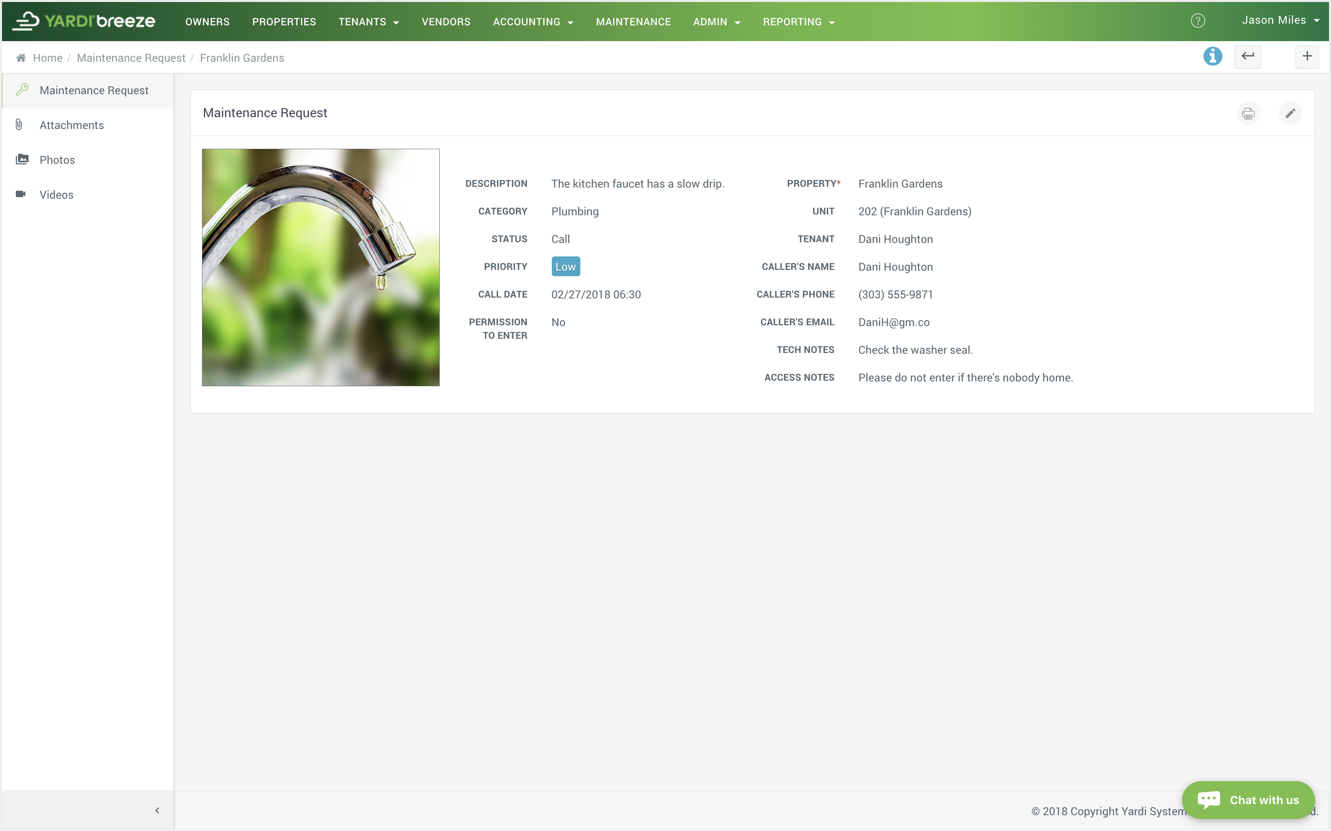This screenshot has height=831, width=1331.
Task: Click the edit pencil icon
Action: click(1290, 113)
